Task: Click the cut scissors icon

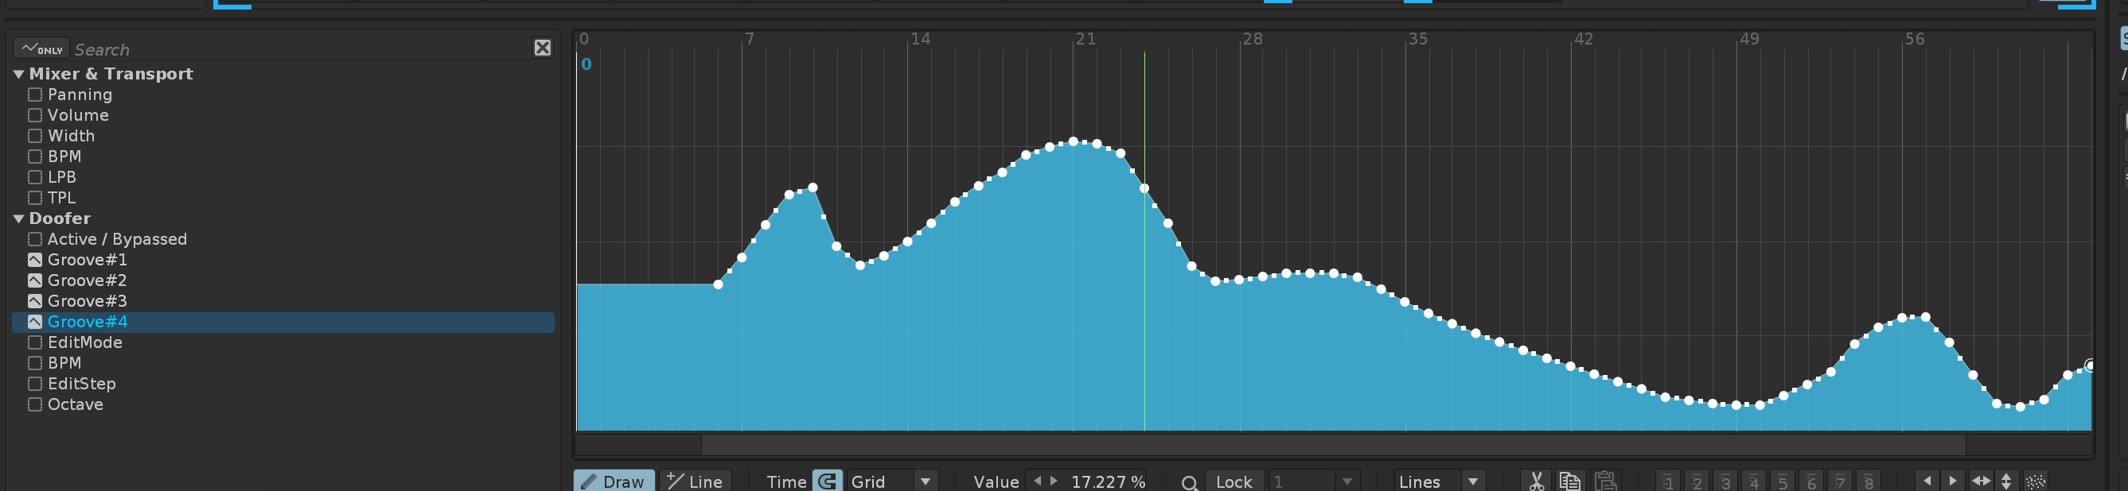Action: point(1536,481)
